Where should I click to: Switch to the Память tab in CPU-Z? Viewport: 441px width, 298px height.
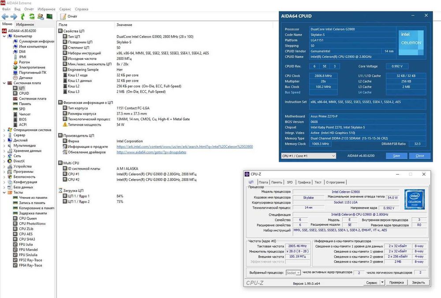tap(277, 182)
